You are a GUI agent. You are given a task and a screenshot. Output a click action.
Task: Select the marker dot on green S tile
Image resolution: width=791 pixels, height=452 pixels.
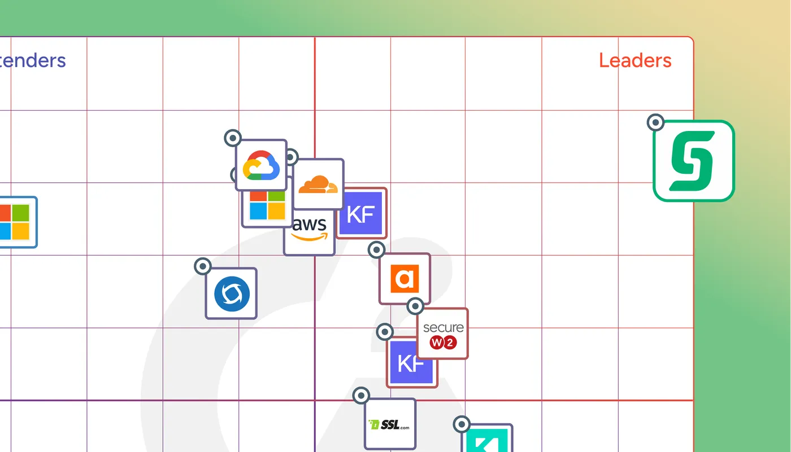tap(655, 122)
